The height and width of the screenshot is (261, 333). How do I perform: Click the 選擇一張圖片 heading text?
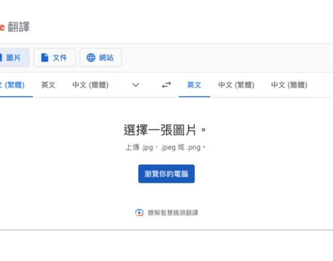click(165, 130)
